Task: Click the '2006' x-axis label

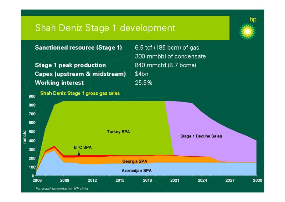Action: coord(37,180)
